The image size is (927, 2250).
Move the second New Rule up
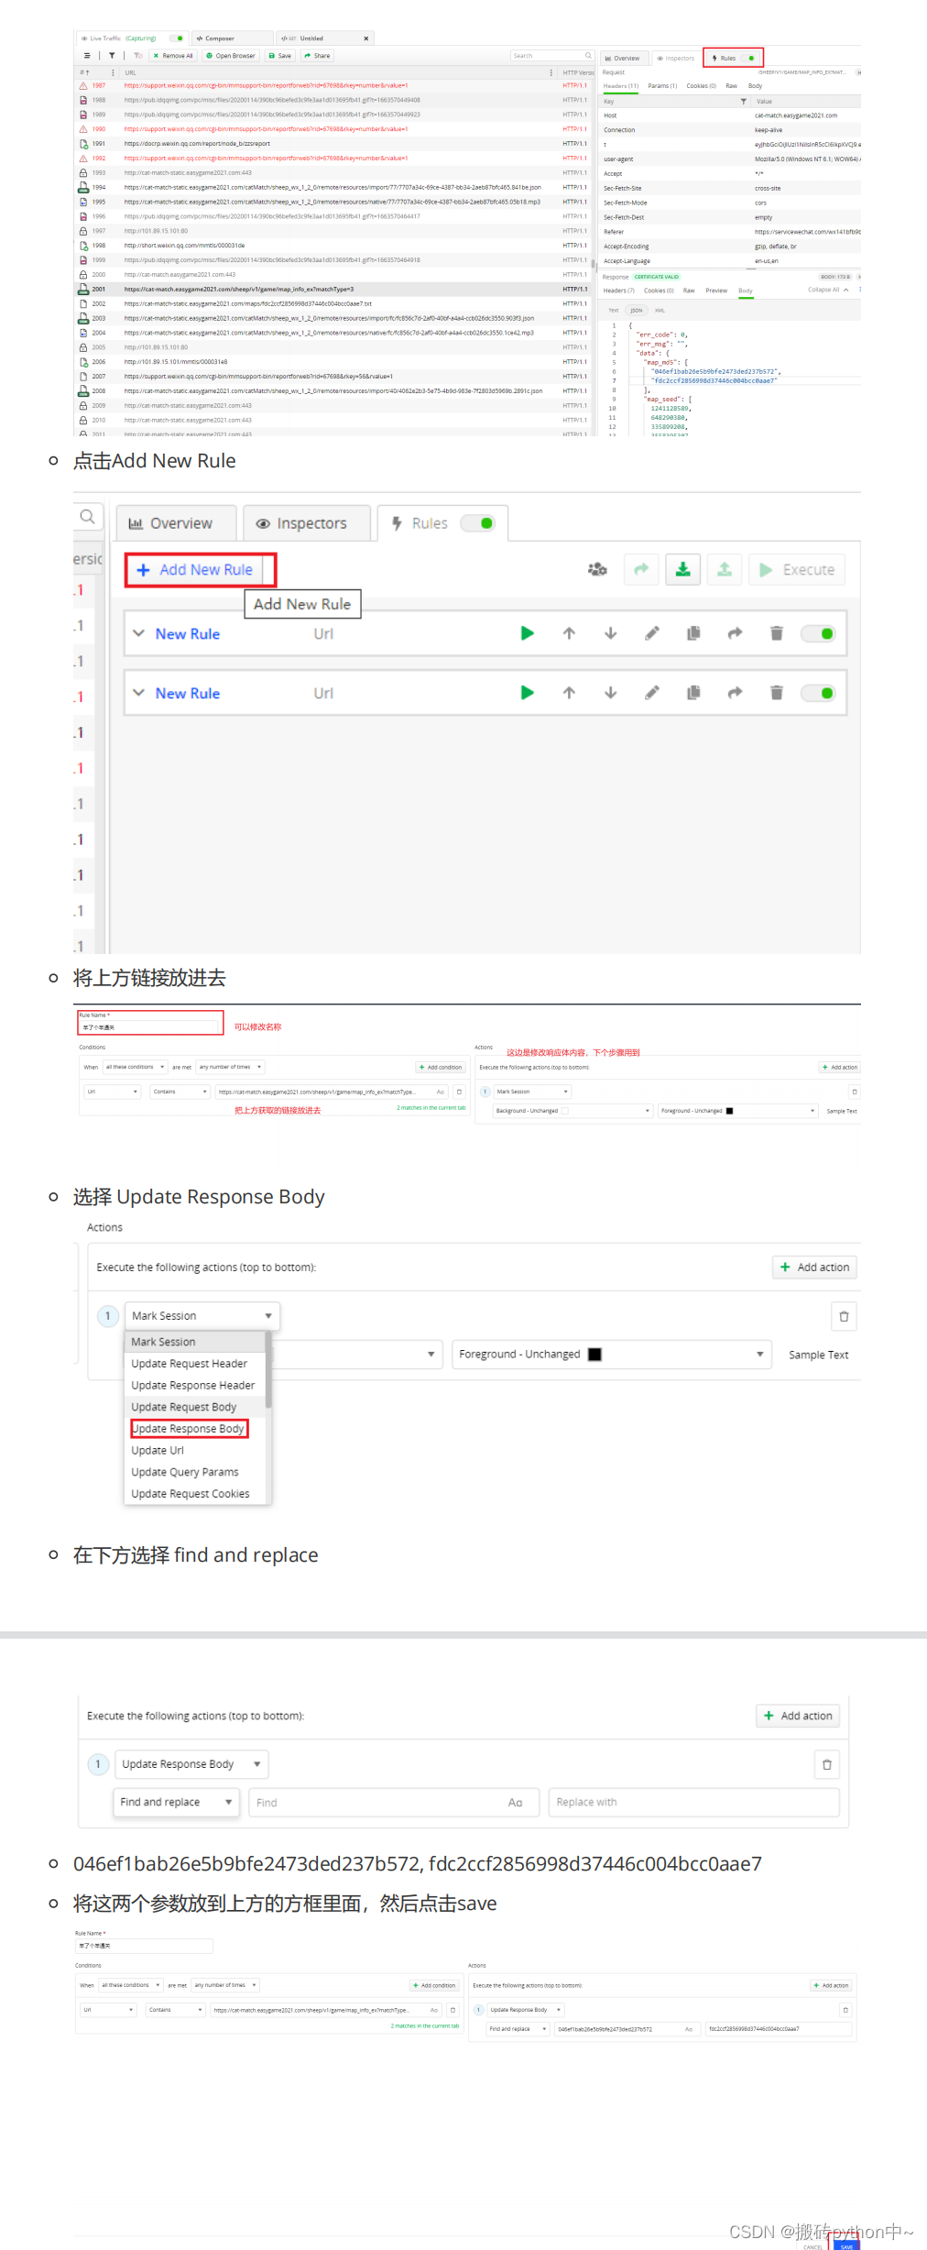pos(569,693)
